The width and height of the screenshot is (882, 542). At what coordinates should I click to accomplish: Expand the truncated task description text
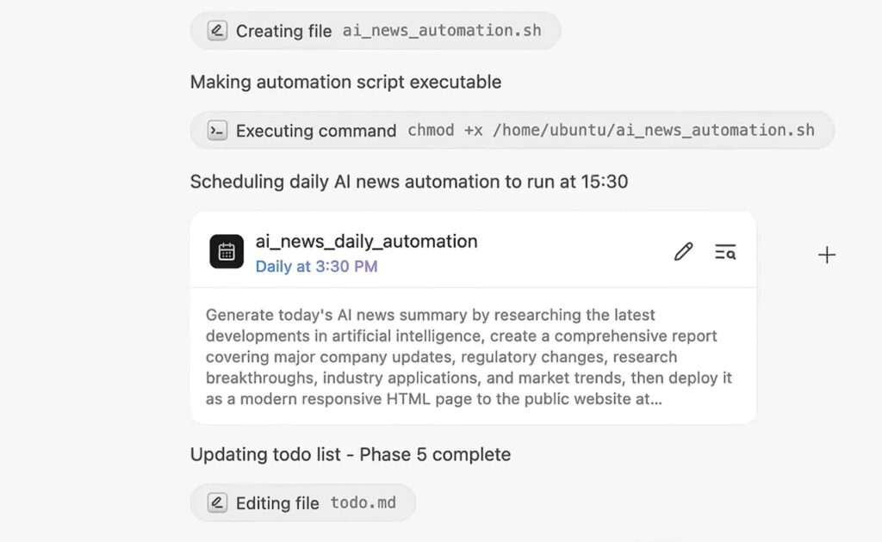click(x=469, y=357)
